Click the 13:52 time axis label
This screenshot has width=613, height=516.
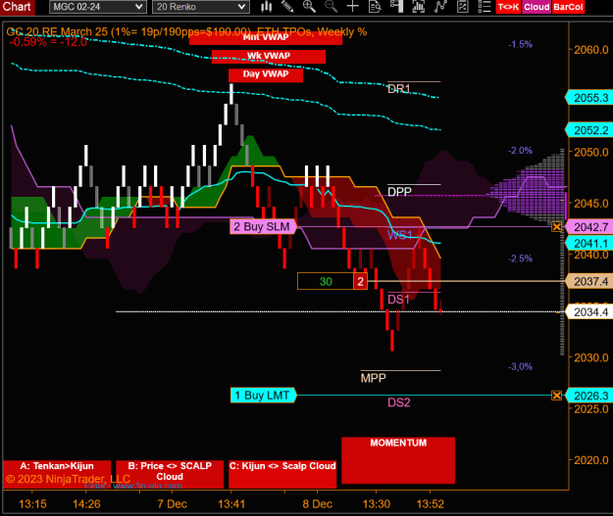tap(431, 504)
